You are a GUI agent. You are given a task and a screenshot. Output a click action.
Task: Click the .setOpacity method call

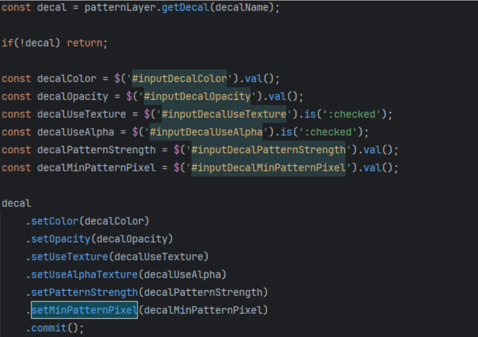click(x=61, y=239)
